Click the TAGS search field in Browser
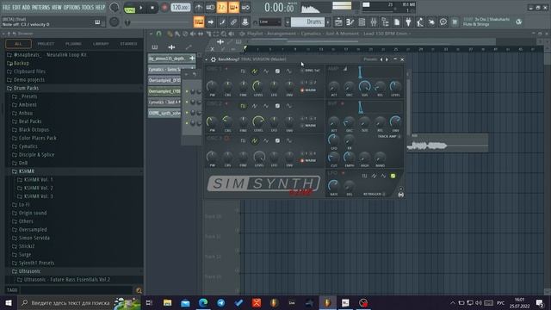 (x=76, y=290)
